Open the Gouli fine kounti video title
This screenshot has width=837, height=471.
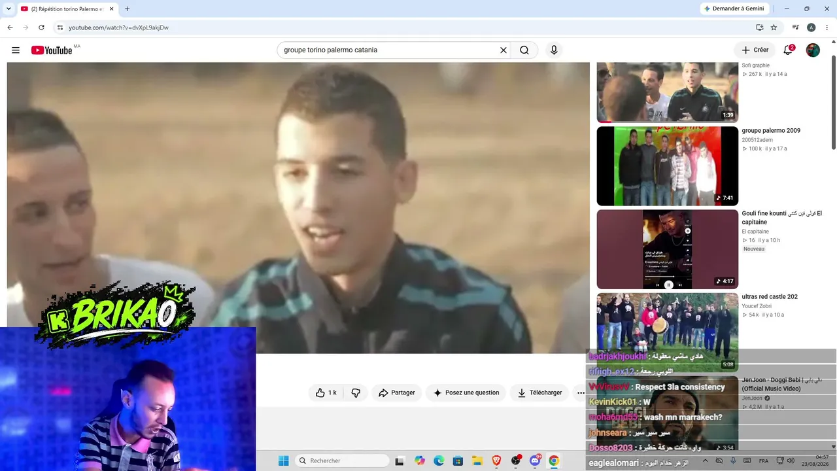782,218
